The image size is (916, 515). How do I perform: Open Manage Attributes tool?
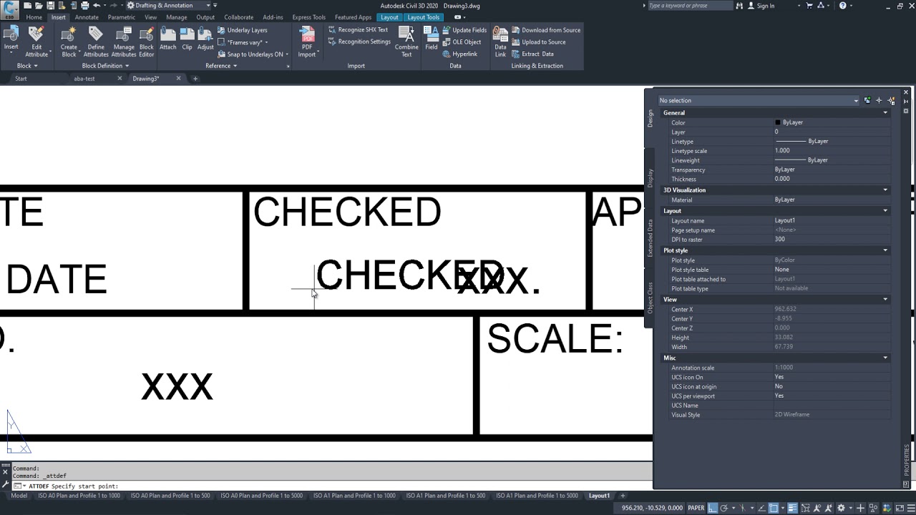pos(123,41)
